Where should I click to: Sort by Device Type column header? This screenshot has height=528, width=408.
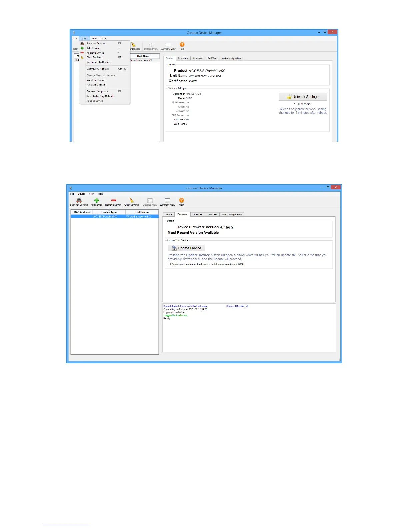tap(109, 212)
